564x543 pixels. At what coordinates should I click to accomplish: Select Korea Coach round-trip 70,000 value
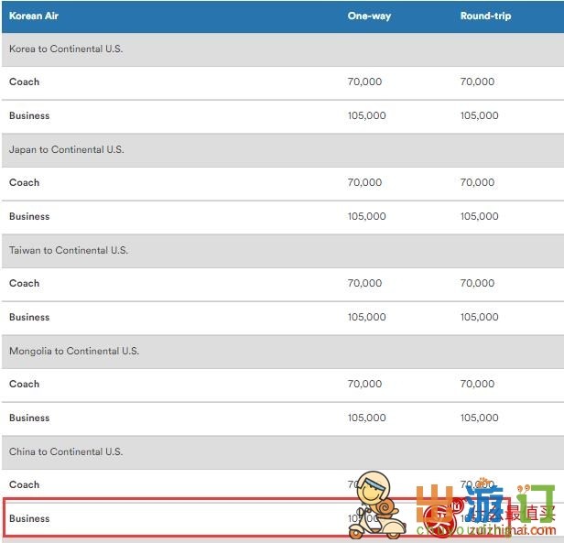477,81
